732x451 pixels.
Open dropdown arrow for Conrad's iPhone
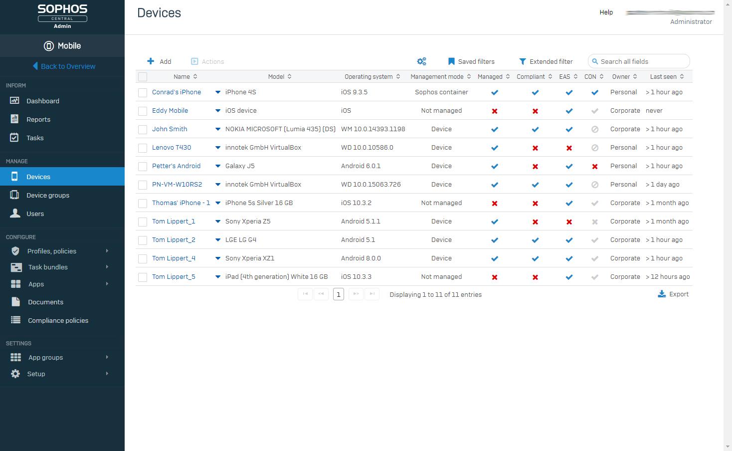click(x=218, y=92)
